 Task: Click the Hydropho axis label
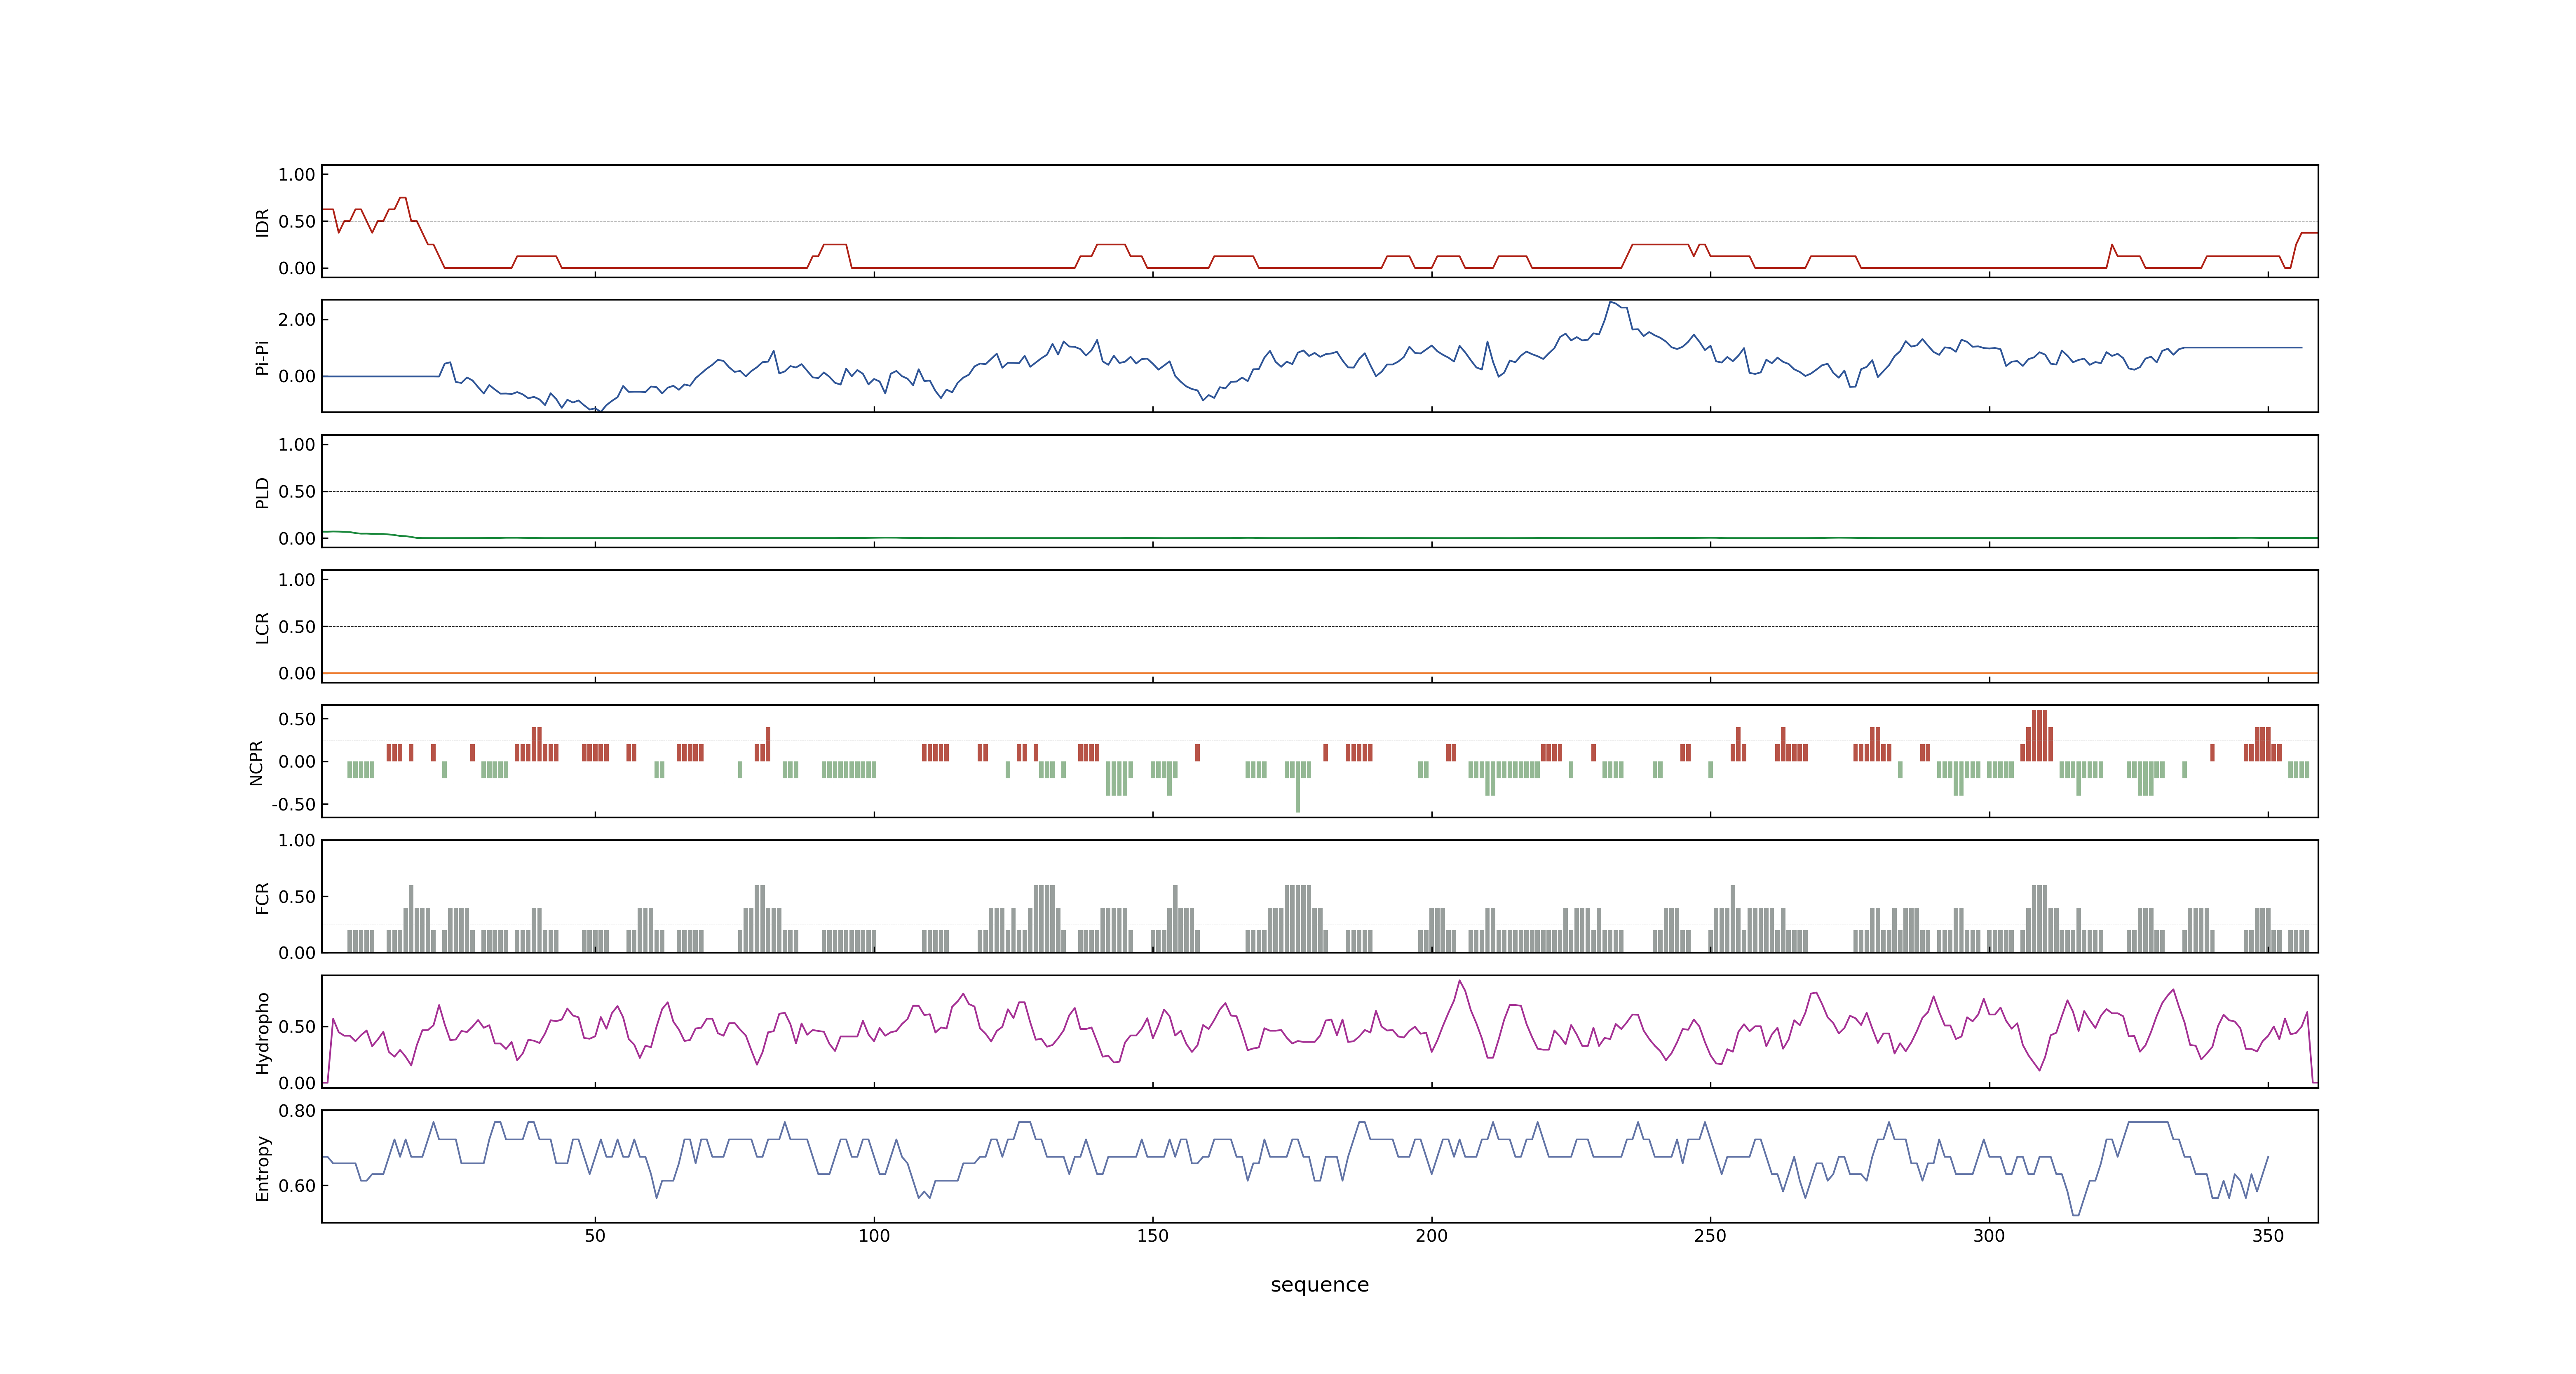(262, 1033)
